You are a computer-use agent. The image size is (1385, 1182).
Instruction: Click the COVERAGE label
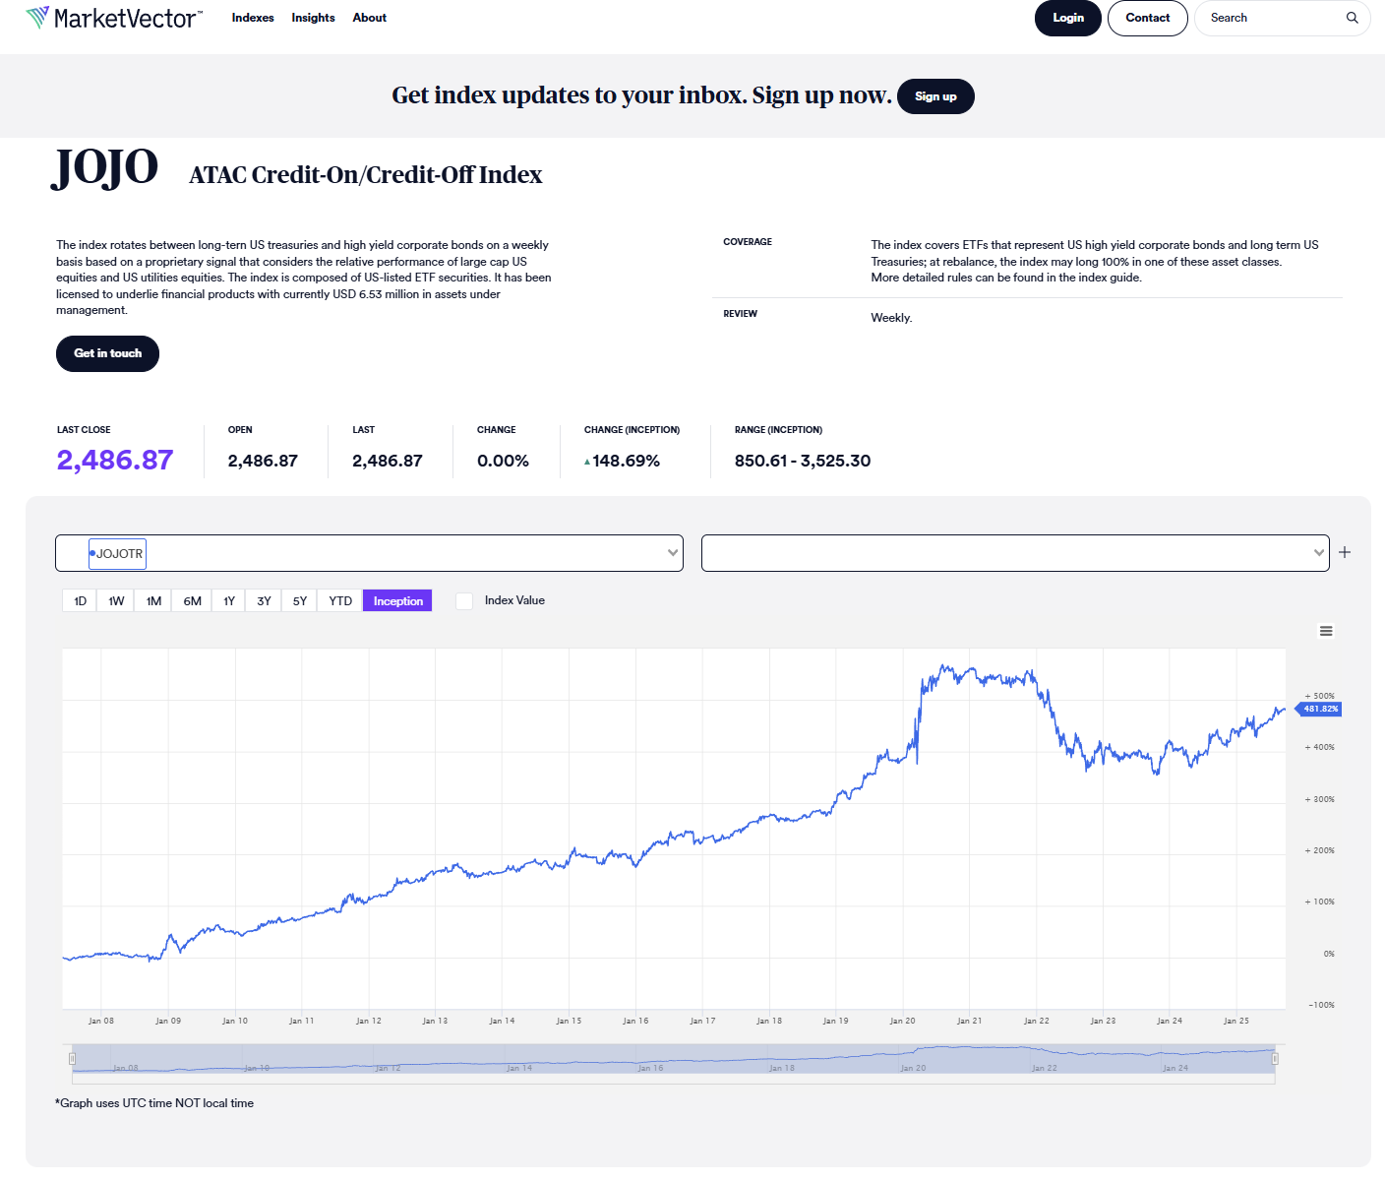click(x=748, y=242)
